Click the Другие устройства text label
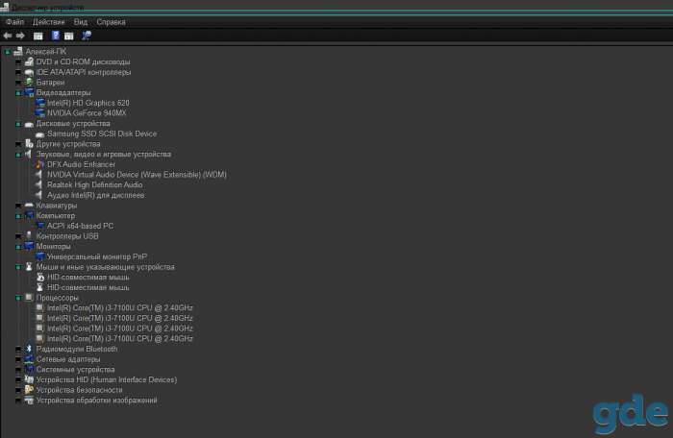Viewport: 673px width, 438px height. [x=68, y=144]
